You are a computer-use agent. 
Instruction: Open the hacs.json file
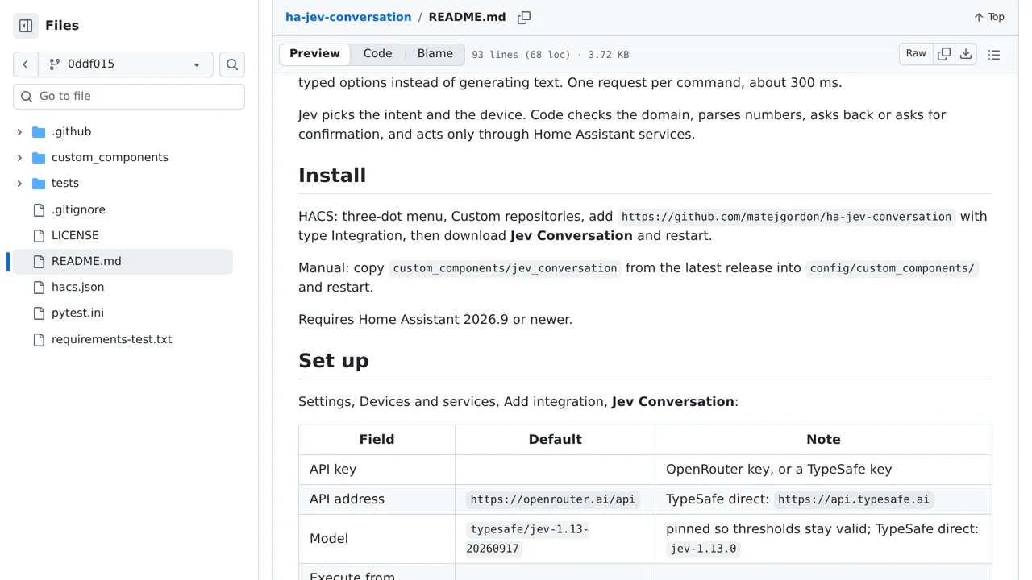point(77,287)
